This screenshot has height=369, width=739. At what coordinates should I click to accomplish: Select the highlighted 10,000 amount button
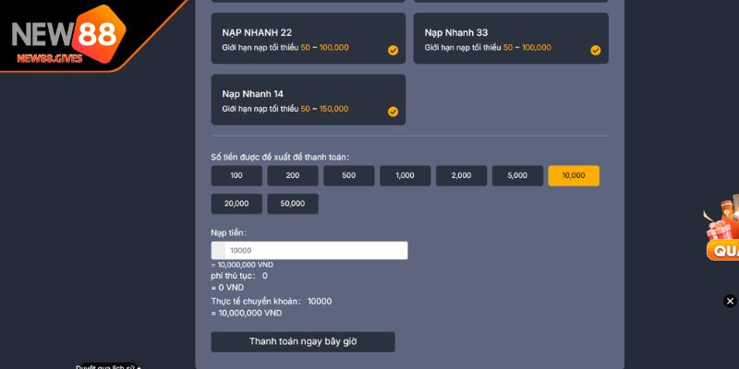coord(574,175)
